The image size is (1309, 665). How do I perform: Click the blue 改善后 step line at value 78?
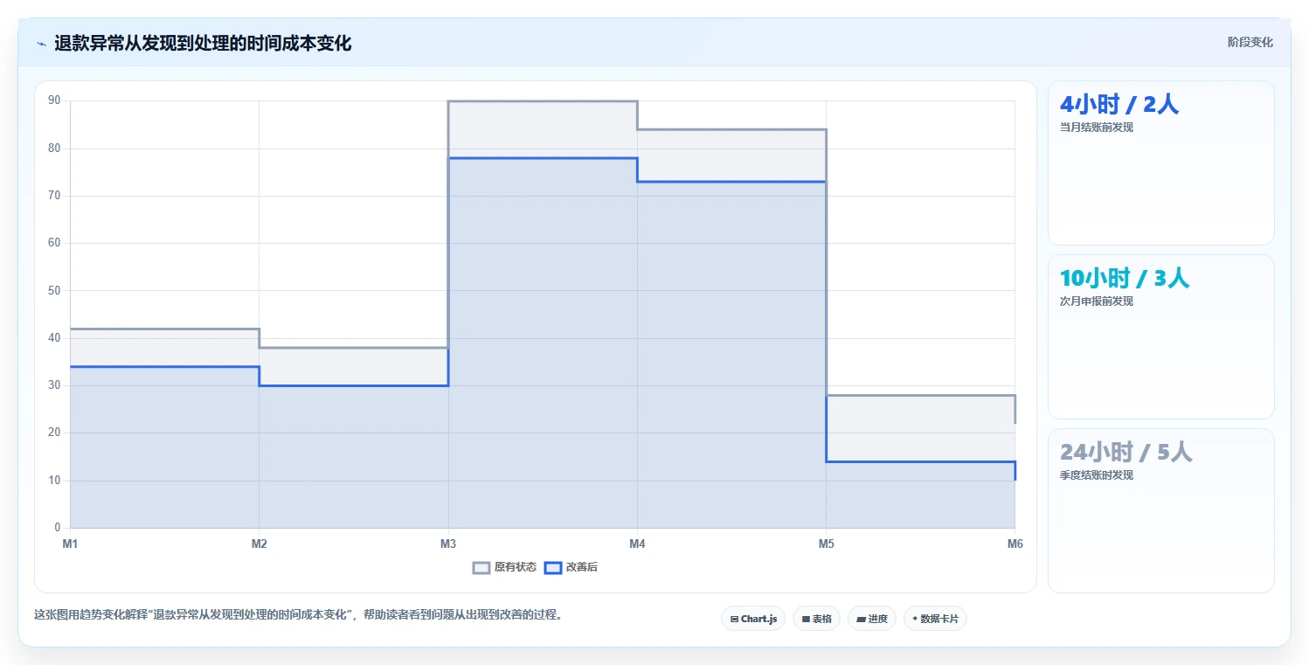543,158
